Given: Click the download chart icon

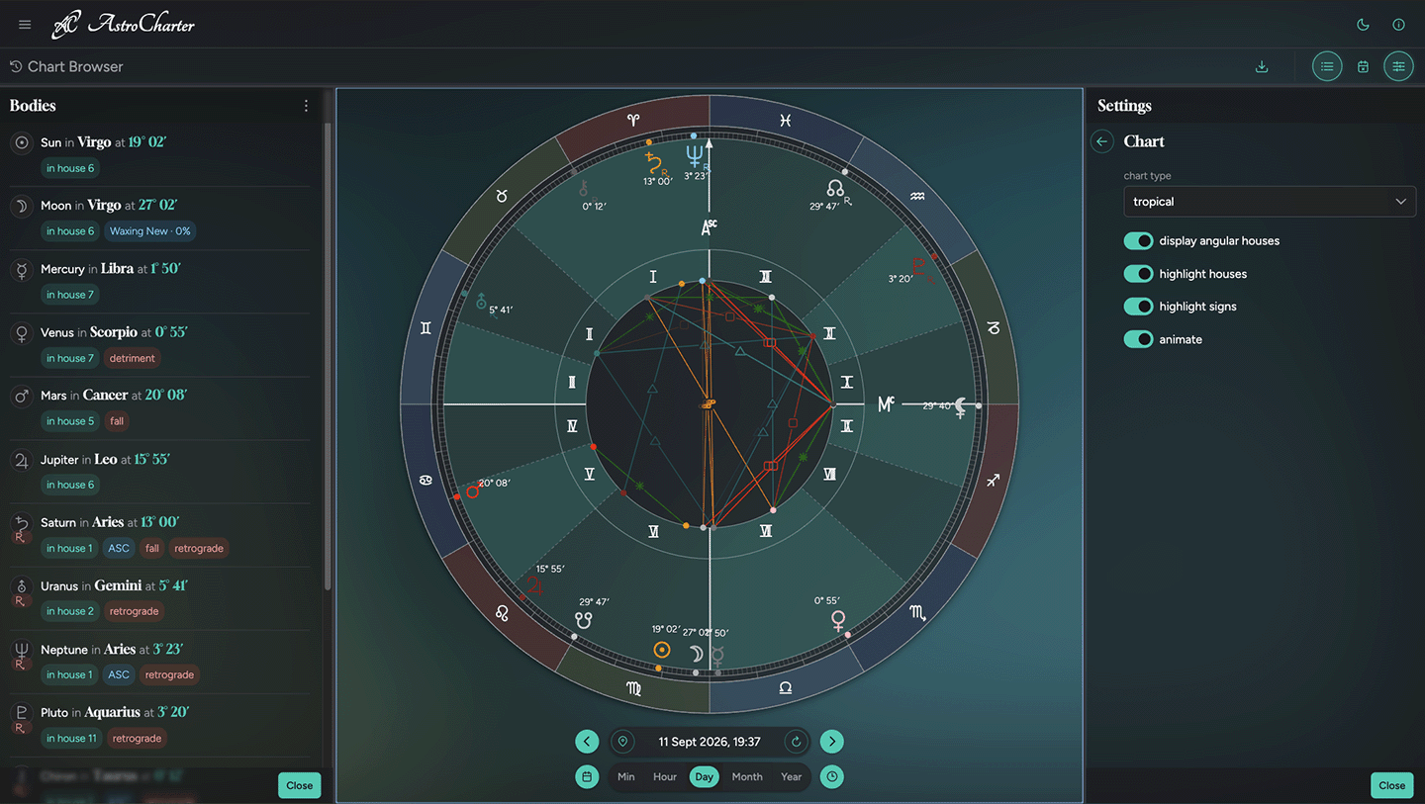Looking at the screenshot, I should pos(1262,66).
